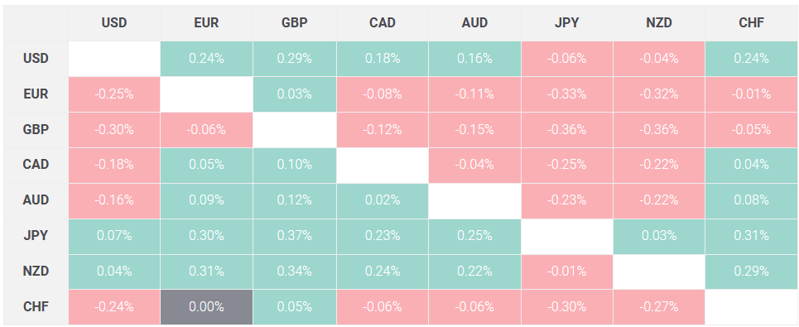The width and height of the screenshot is (799, 327).
Task: Click the USD column header
Action: [114, 23]
